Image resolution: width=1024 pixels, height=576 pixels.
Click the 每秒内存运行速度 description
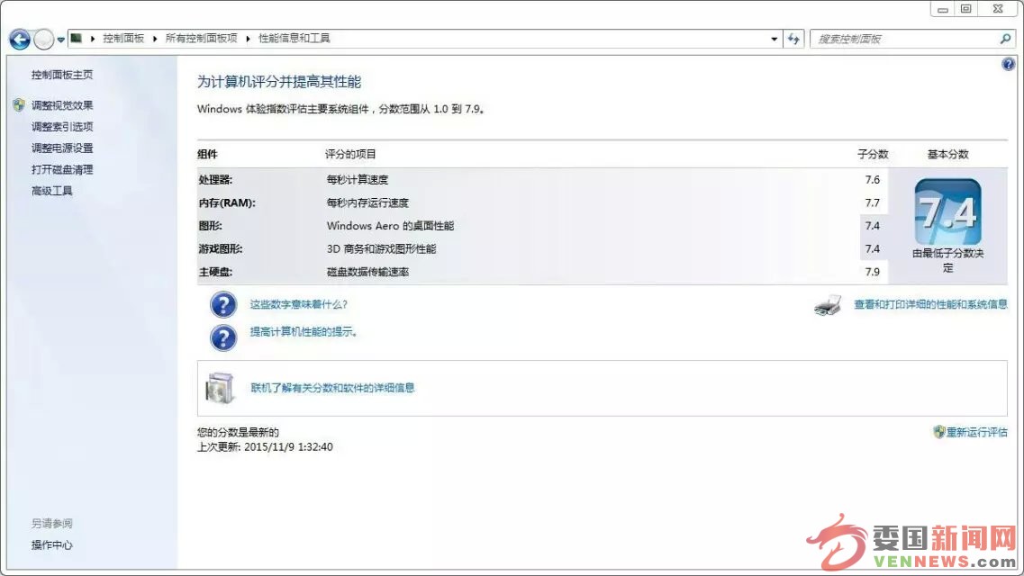point(367,202)
